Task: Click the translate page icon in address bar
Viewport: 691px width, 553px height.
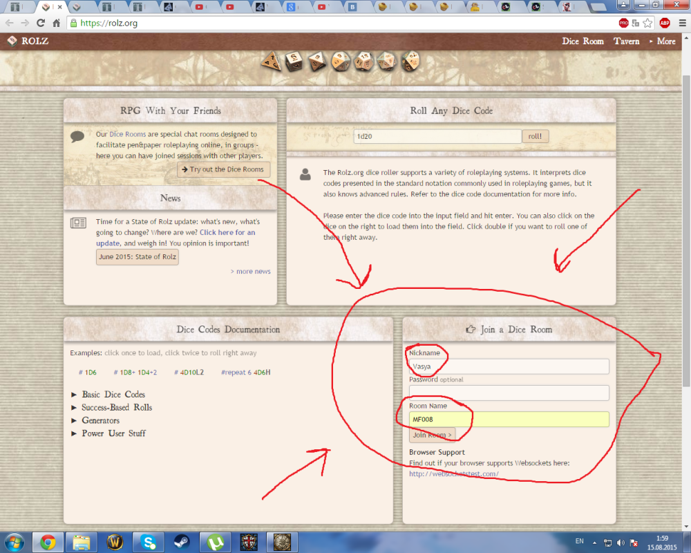Action: (636, 23)
